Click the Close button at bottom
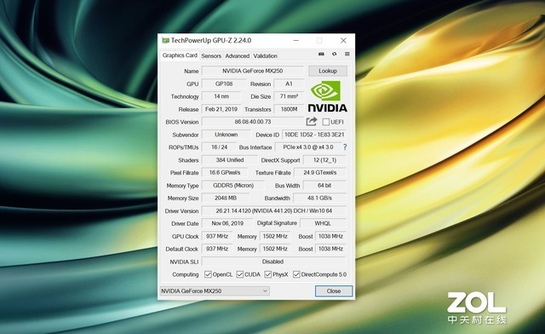 (x=334, y=291)
